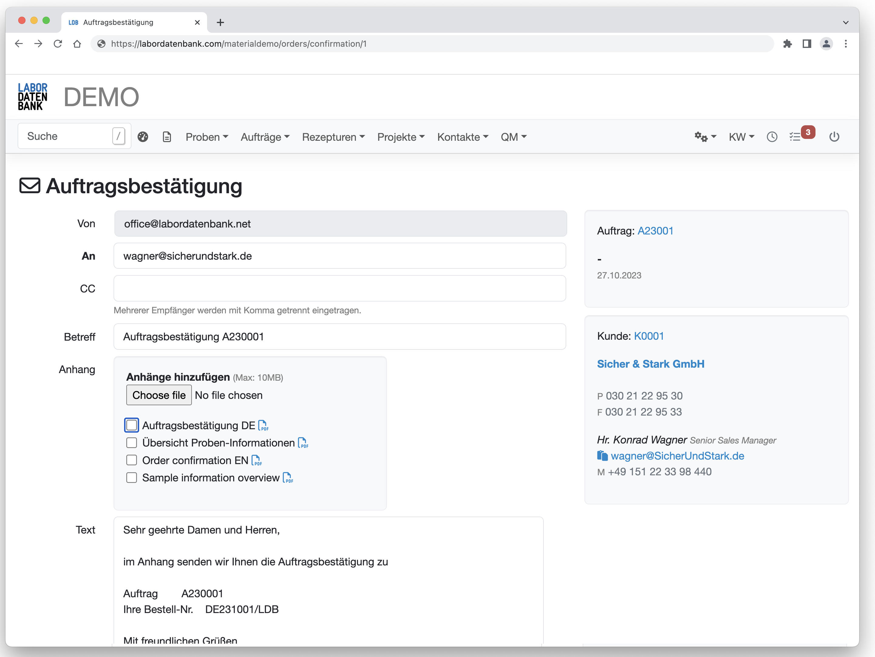Enable the Übersicht Proben-Informationen attachment
875x657 pixels.
tap(132, 443)
